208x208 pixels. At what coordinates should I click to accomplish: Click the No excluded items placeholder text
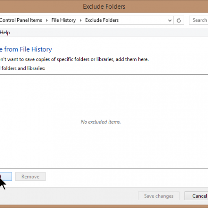point(101,122)
